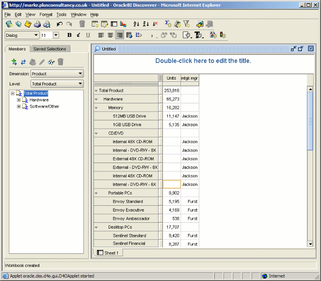
Task: Toggle Bold formatting
Action: [x=69, y=35]
